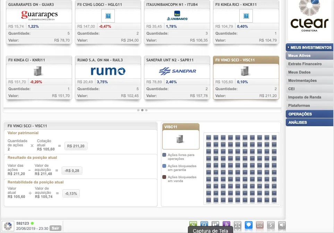The width and height of the screenshot is (334, 233).
Task: Open the mail envelope icon
Action: 259,225
